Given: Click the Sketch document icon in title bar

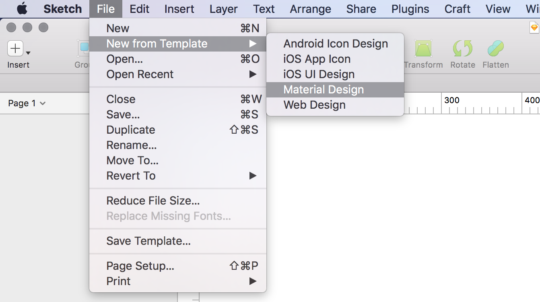Looking at the screenshot, I should 534,27.
